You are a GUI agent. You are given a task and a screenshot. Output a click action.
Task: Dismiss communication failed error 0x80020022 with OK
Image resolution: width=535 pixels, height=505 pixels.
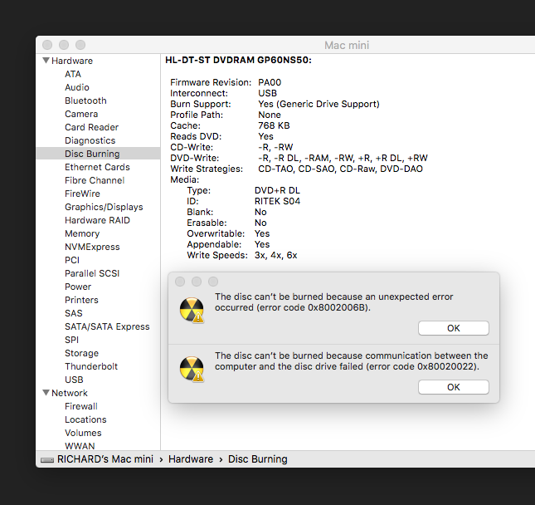[454, 387]
